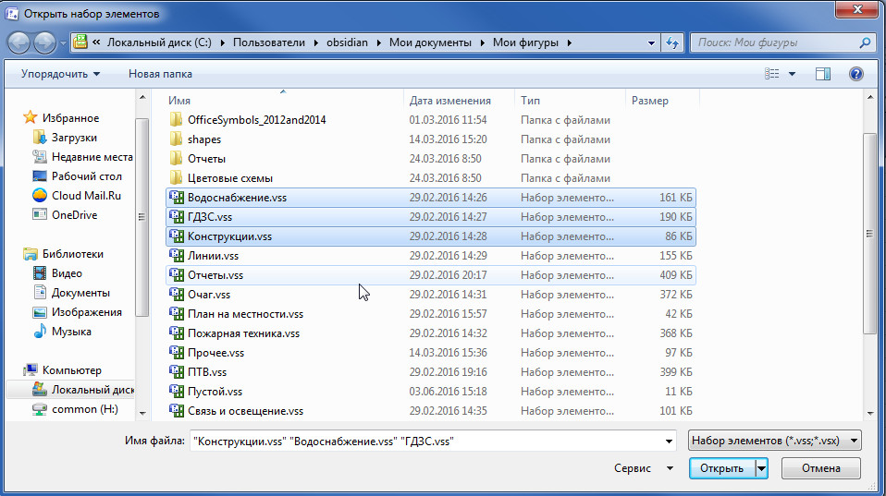This screenshot has height=496, width=886.
Task: Click the back navigation arrow
Action: click(x=18, y=42)
